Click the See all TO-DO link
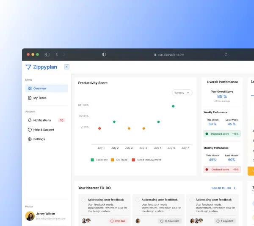 click(x=221, y=188)
